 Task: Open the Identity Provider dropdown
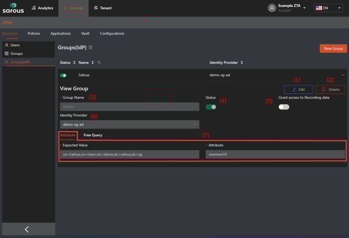coord(129,124)
